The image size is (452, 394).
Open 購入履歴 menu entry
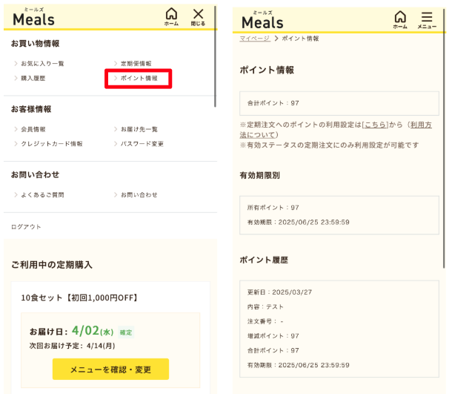click(x=33, y=78)
